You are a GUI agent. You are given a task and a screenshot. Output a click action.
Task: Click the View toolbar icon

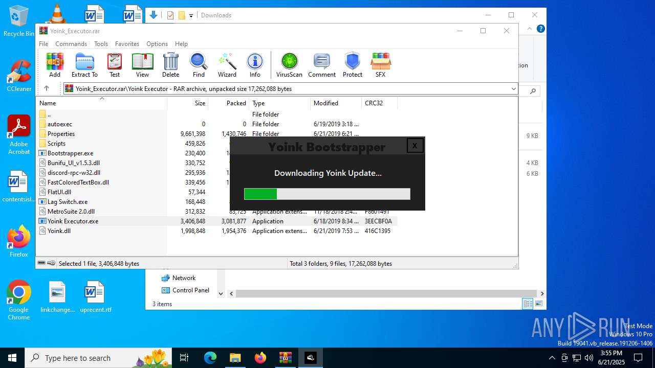point(142,65)
